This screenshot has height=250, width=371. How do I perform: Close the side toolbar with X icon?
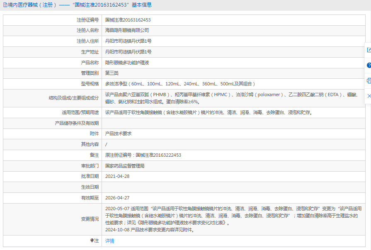[x=369, y=96]
